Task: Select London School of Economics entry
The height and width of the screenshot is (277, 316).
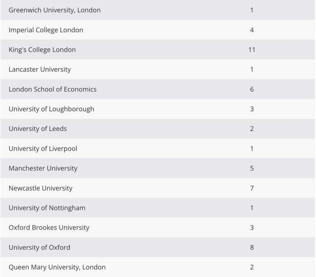Action: 52,89
